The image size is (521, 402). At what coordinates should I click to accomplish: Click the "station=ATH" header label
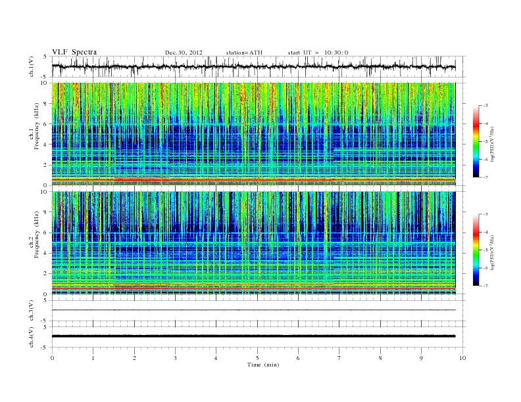tap(244, 53)
